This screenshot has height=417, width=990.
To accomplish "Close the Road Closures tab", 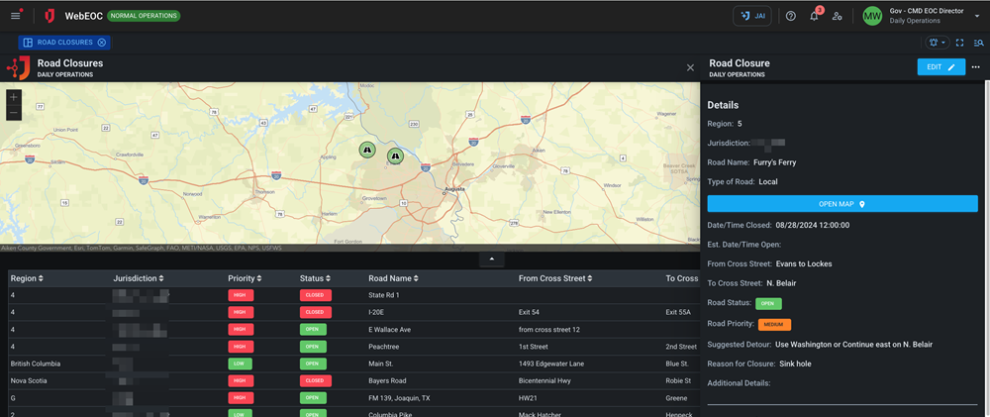I will pos(102,43).
